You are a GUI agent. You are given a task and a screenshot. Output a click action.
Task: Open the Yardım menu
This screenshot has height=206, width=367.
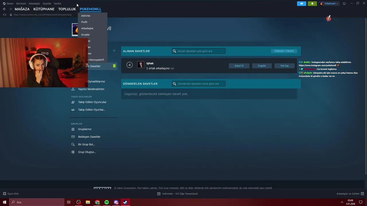[x=57, y=3]
